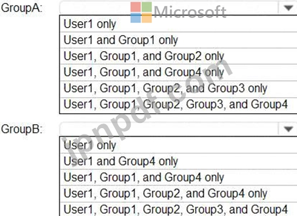This screenshot has height=216, width=297.
Task: Choose "User1, Group1, and Group2 only" in GroupA
Action: [x=178, y=56]
